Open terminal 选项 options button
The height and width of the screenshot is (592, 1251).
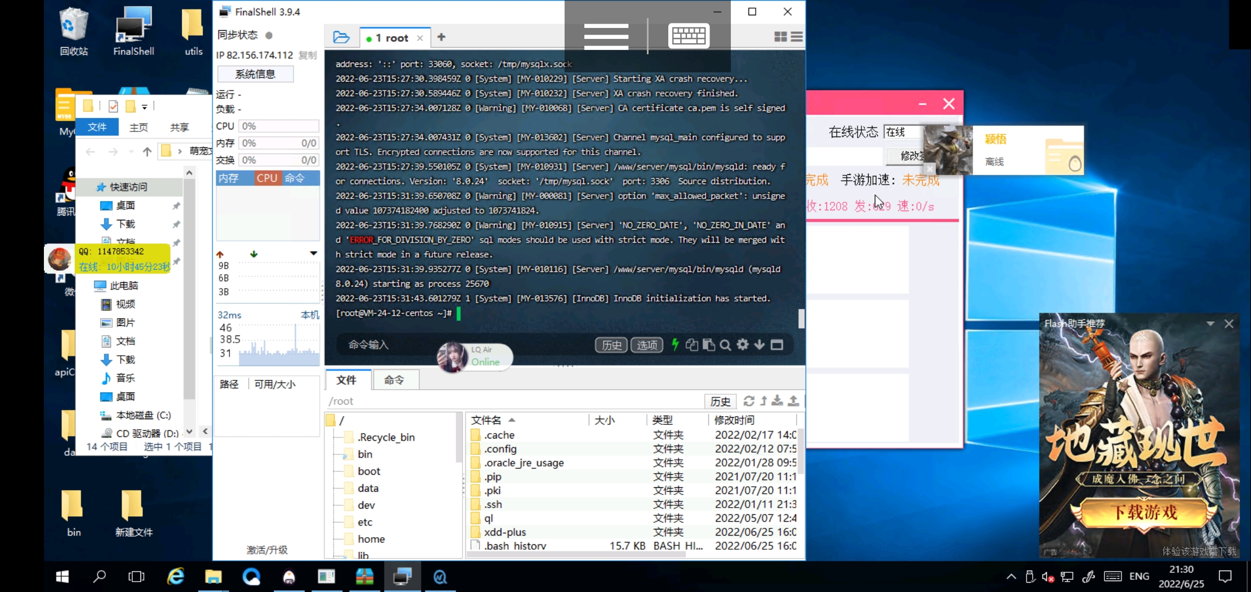tap(647, 345)
